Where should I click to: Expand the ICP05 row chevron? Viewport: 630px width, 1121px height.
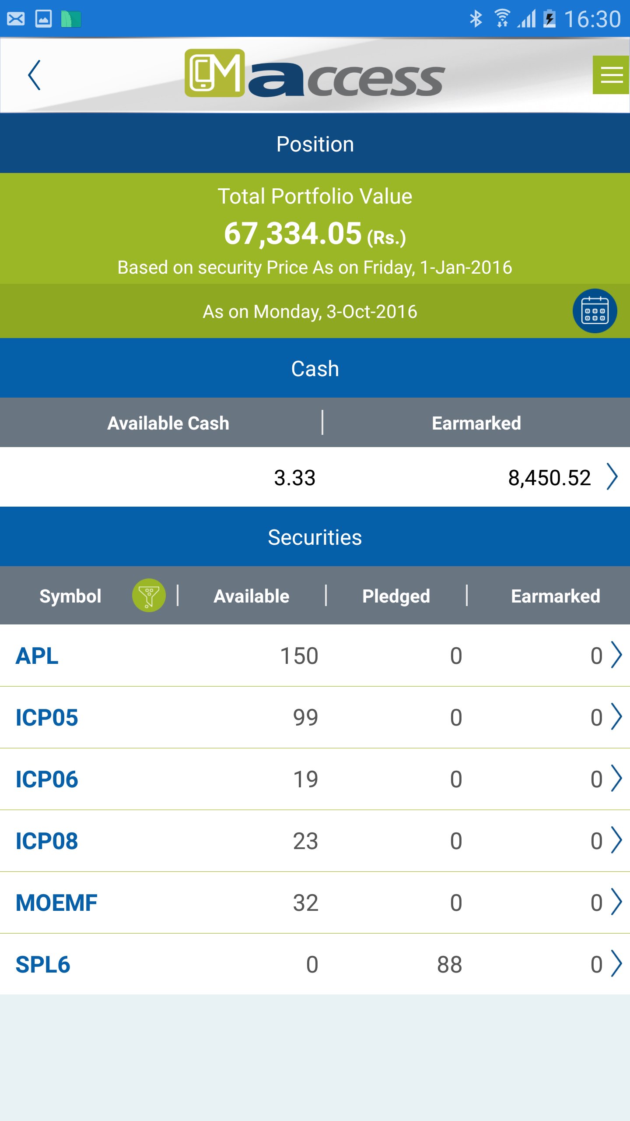pyautogui.click(x=616, y=717)
